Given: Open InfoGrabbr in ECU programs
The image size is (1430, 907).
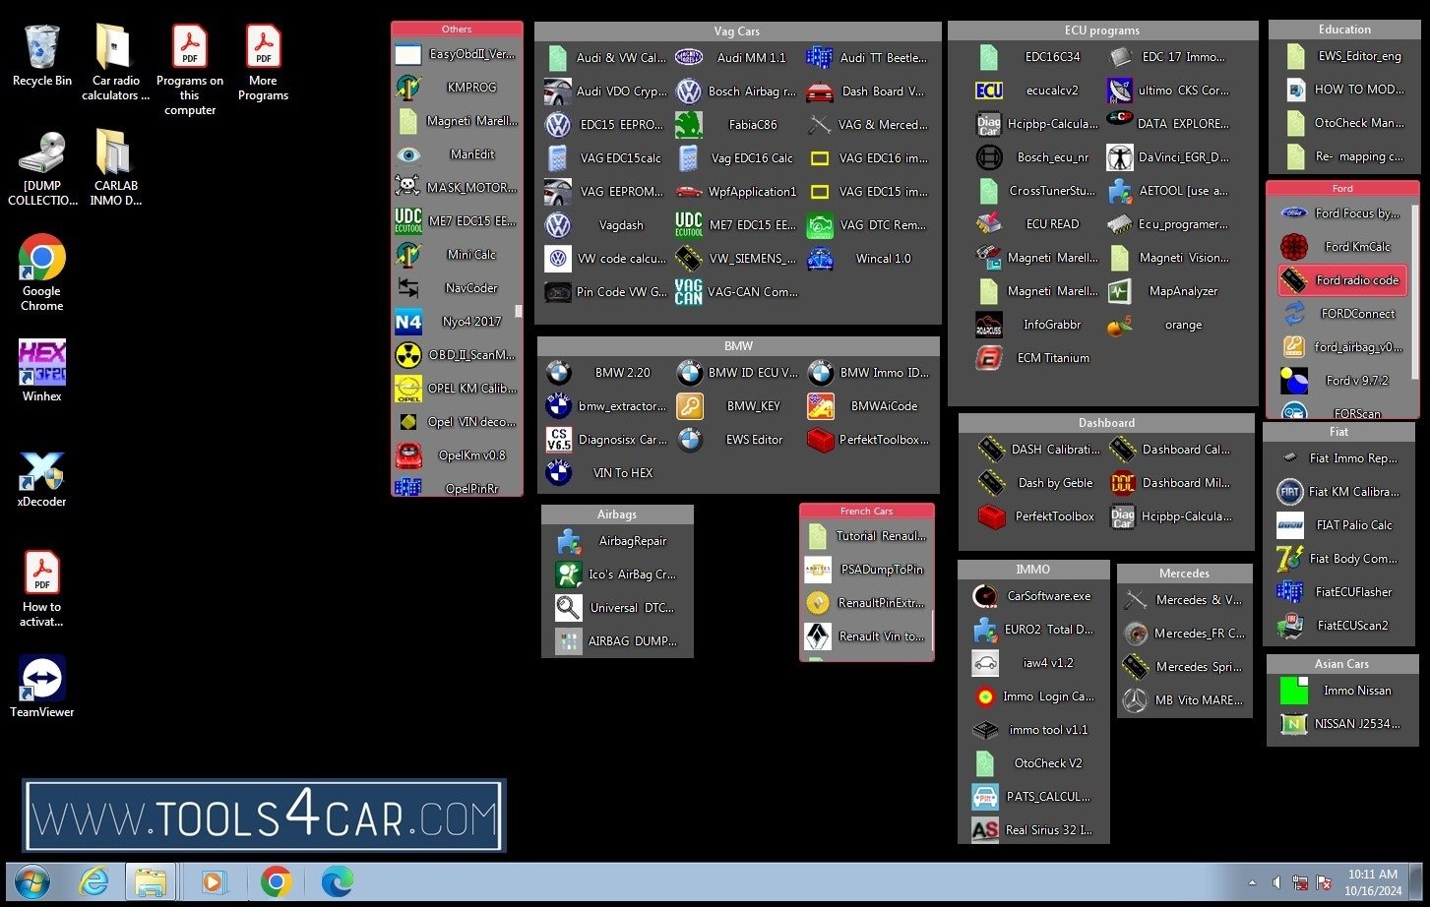Looking at the screenshot, I should pyautogui.click(x=1036, y=325).
